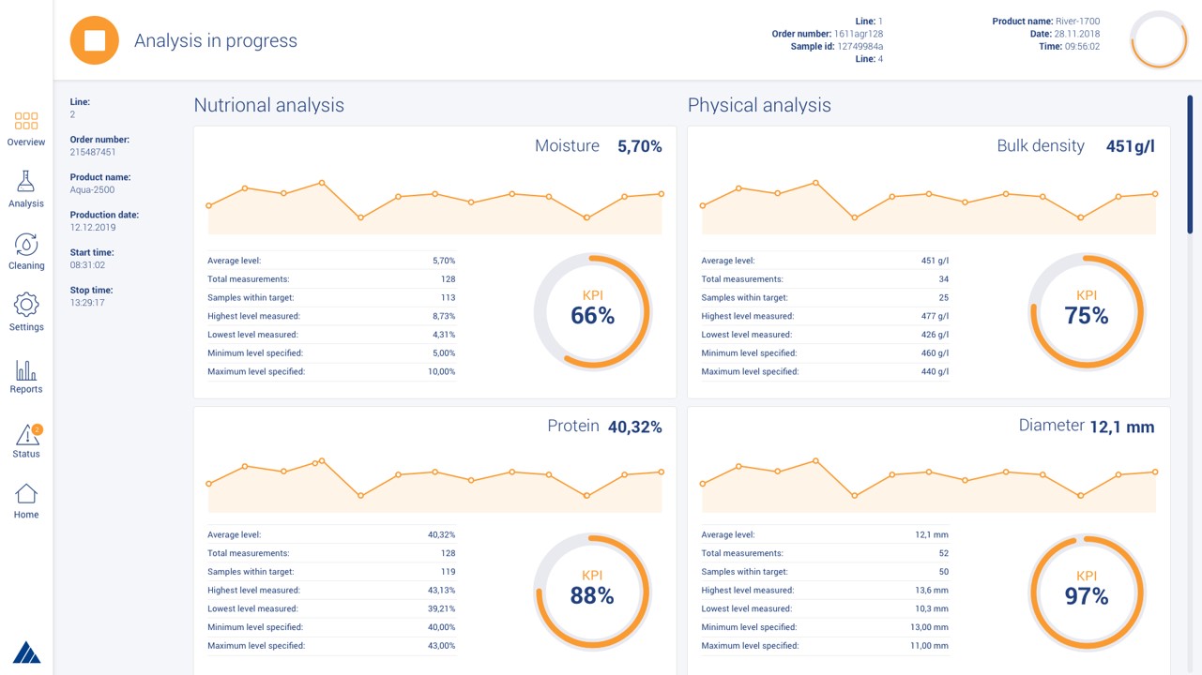
Task: Click the orange stop analysis button
Action: [x=95, y=40]
